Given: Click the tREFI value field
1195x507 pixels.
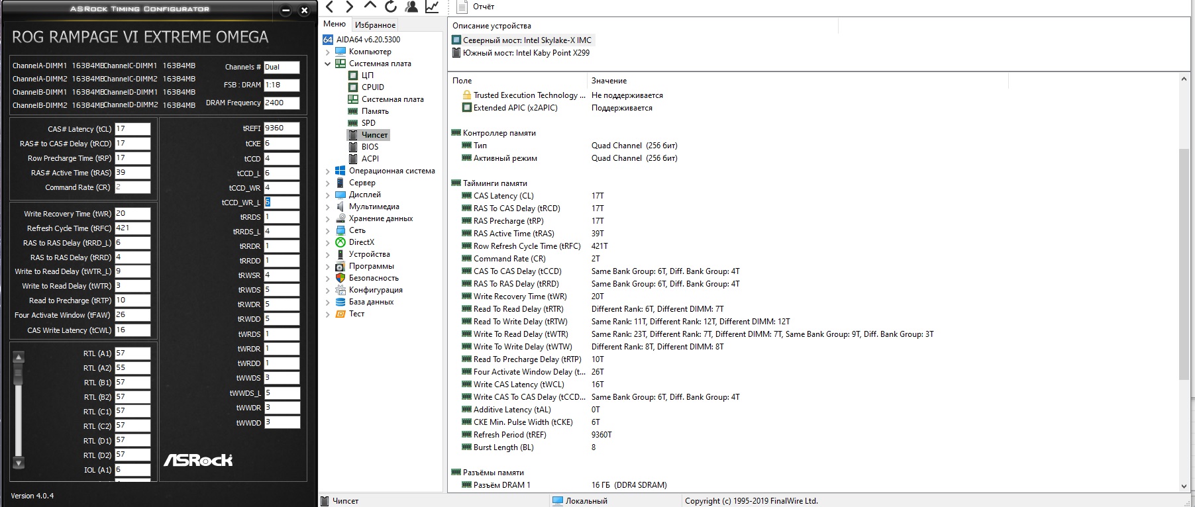Looking at the screenshot, I should [x=282, y=128].
